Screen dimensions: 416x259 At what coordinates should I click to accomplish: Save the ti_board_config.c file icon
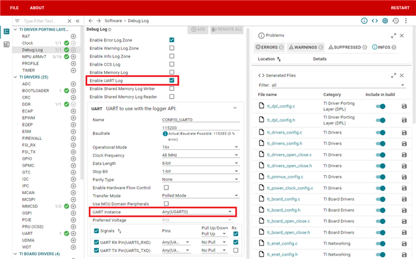(x=404, y=199)
